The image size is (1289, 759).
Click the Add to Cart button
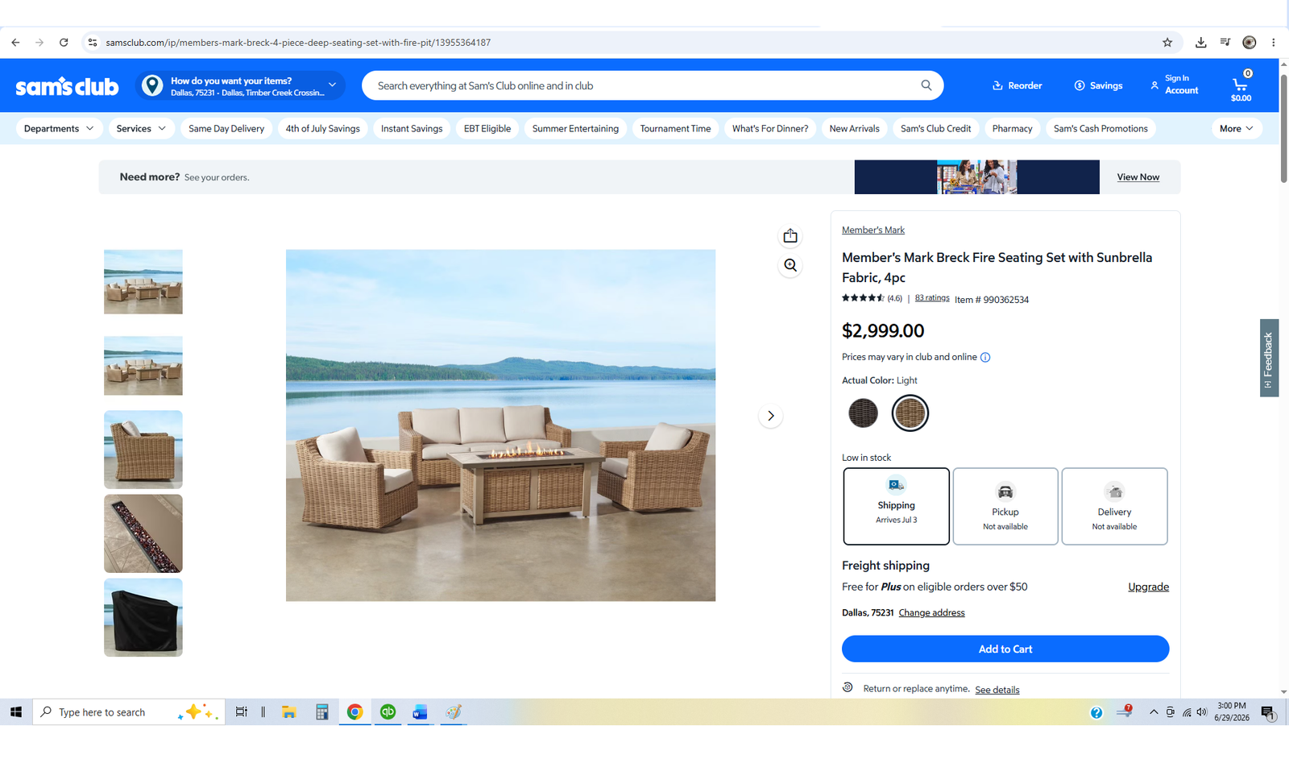pos(1005,649)
